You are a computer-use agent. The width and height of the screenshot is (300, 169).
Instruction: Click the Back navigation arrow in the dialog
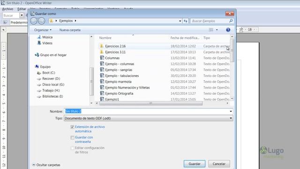coord(34,21)
